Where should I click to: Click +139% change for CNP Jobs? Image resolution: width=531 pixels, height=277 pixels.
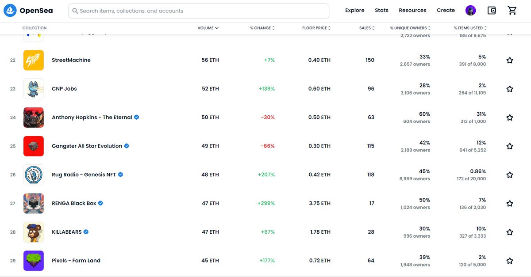[x=267, y=89]
